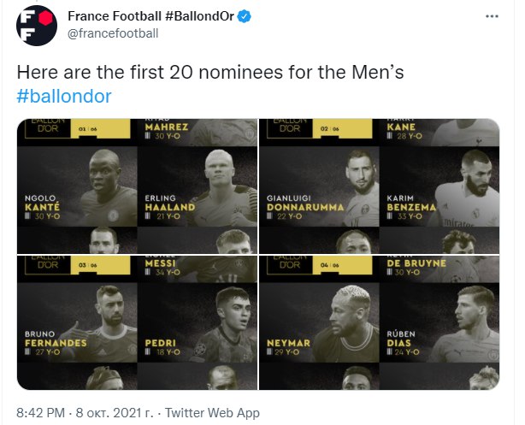Viewport: 525px width, 425px height.
Task: Click the tweet text about first 20 nominees
Action: (210, 74)
